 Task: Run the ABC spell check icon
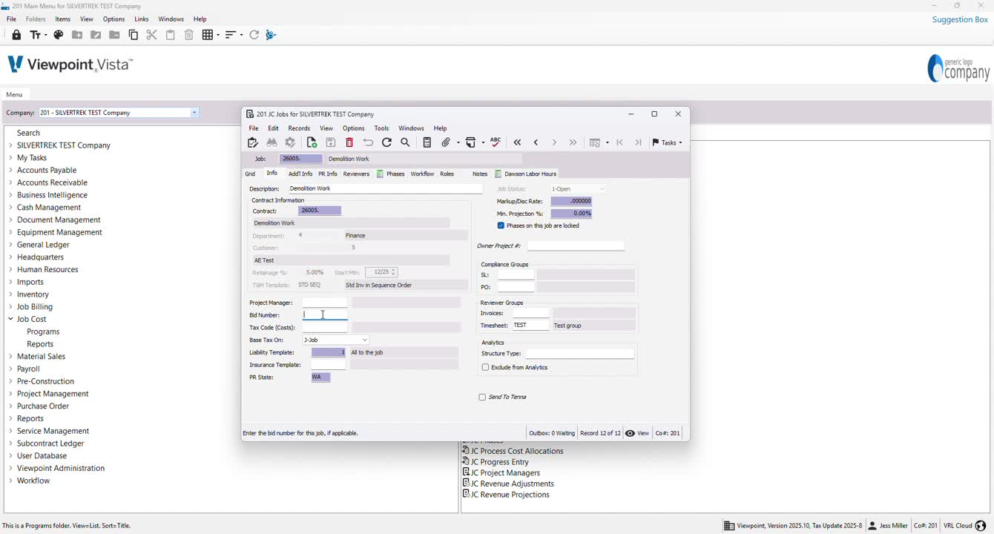coord(496,142)
